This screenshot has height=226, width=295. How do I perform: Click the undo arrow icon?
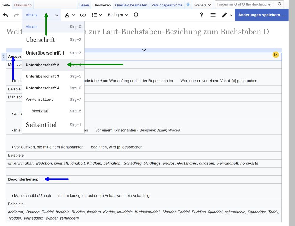6,15
